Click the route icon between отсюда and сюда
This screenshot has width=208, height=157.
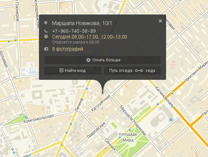139,71
